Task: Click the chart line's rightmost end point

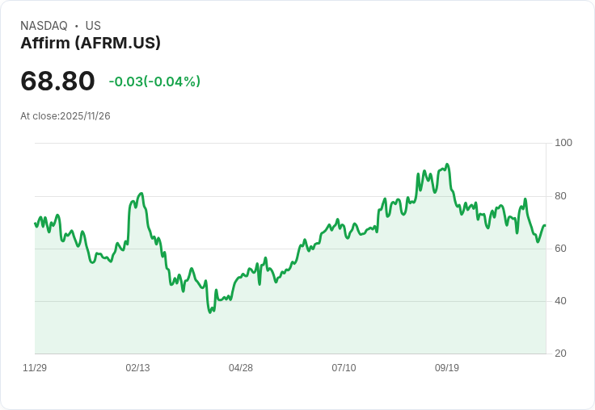Action: [546, 226]
